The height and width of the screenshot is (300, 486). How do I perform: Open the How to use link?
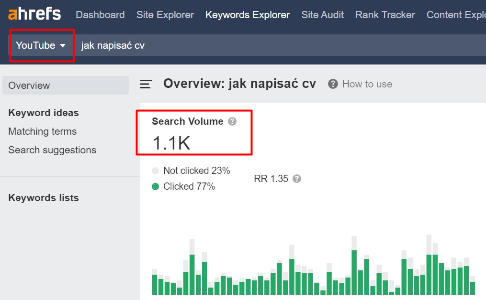(367, 84)
